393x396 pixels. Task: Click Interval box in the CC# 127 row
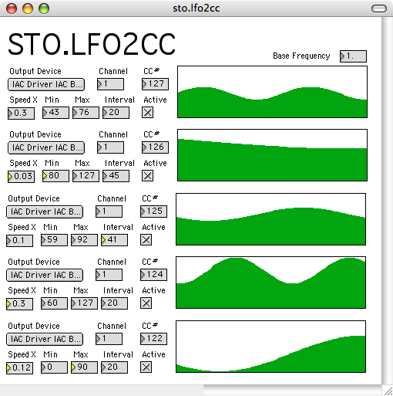tap(116, 113)
